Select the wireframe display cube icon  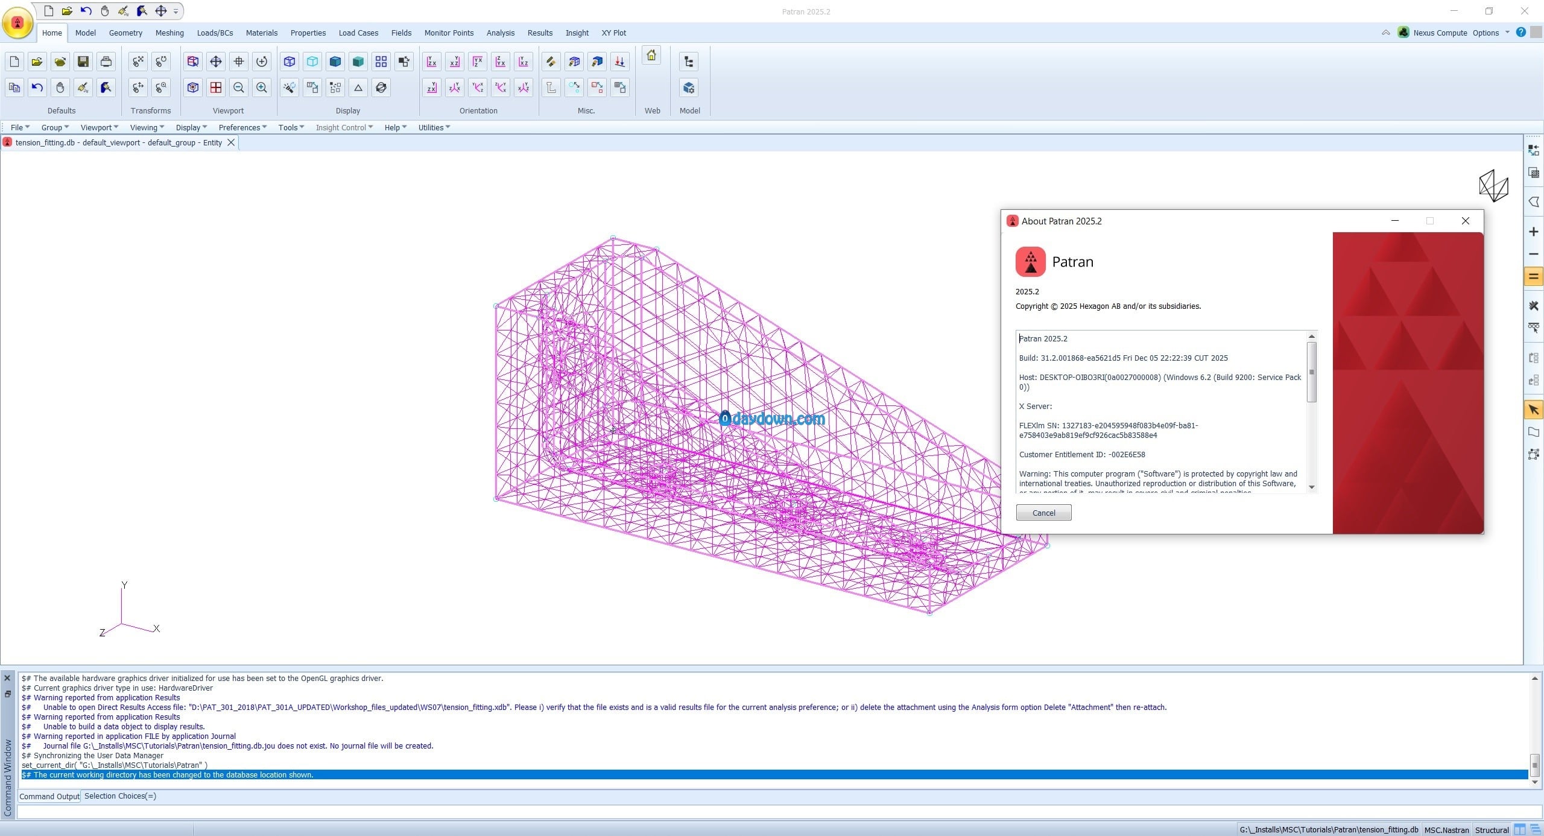289,62
